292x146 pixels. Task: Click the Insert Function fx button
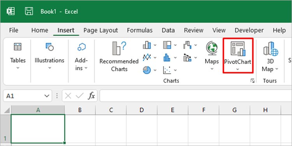click(x=91, y=96)
